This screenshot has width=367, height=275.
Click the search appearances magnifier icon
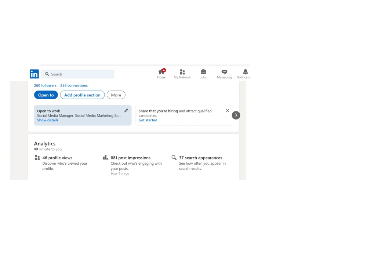[174, 158]
